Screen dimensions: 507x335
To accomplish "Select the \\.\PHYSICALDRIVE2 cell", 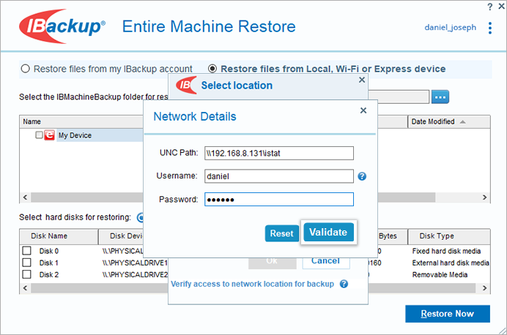I will 135,274.
